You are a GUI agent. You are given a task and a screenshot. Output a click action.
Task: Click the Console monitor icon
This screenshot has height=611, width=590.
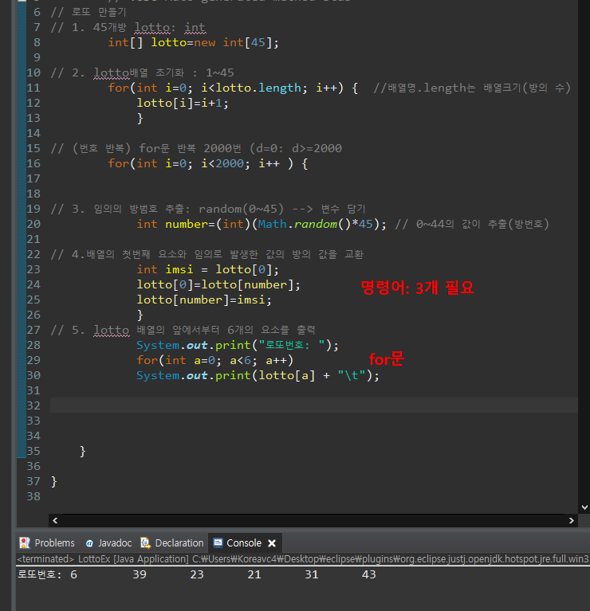218,542
